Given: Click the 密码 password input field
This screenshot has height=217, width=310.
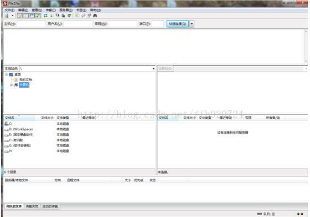Looking at the screenshot, I should (122, 24).
